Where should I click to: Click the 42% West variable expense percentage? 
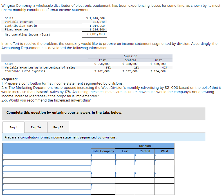pos(165,67)
